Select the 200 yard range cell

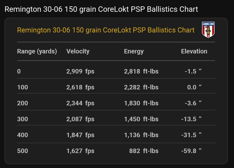[x=23, y=103]
